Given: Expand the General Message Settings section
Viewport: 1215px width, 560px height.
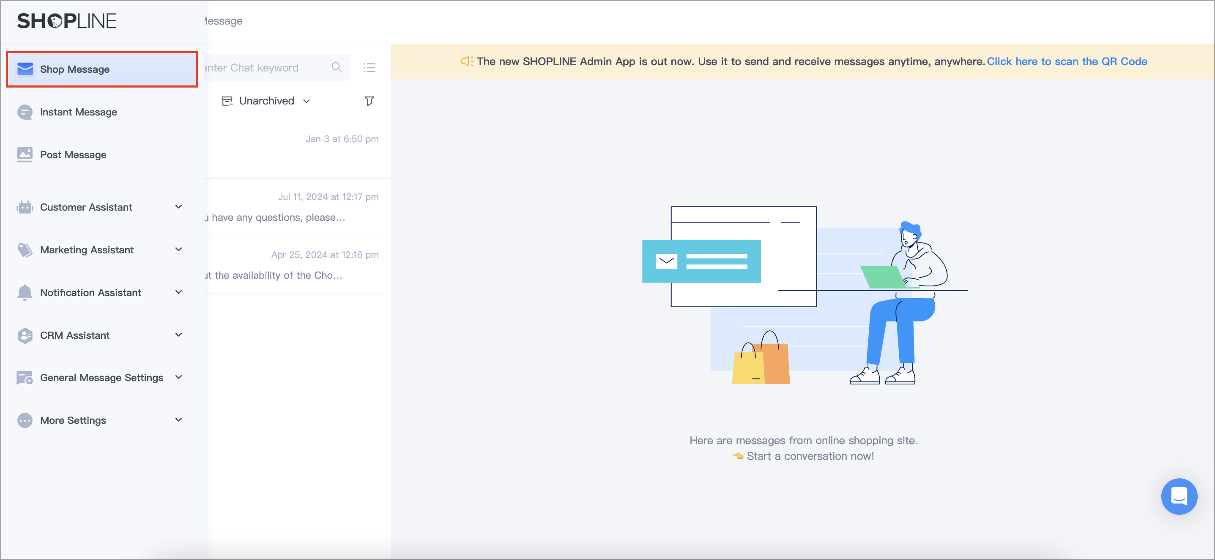Looking at the screenshot, I should tap(101, 377).
